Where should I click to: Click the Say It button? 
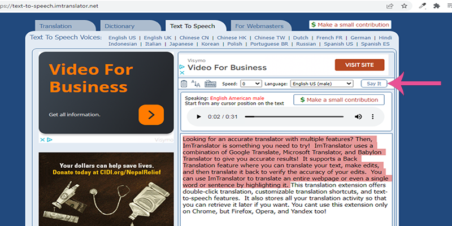374,84
